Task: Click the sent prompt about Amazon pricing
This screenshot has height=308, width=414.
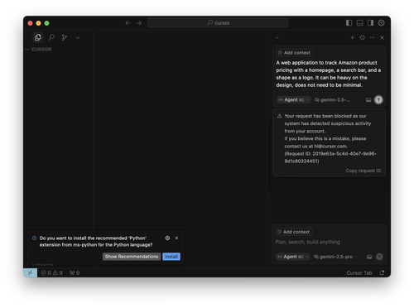Action: [329, 74]
